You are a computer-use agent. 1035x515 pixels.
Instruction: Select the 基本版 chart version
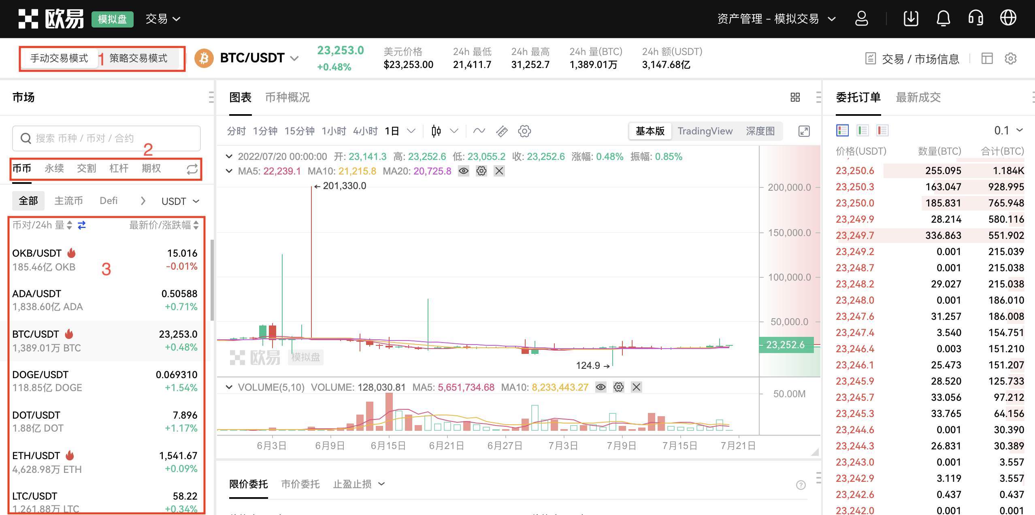tap(650, 131)
